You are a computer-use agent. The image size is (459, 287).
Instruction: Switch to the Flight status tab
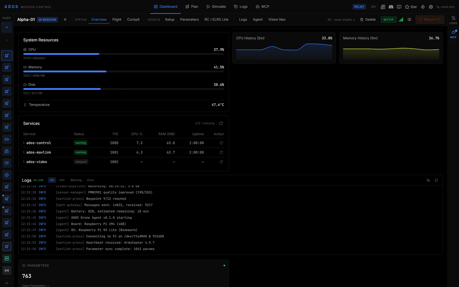(x=117, y=20)
